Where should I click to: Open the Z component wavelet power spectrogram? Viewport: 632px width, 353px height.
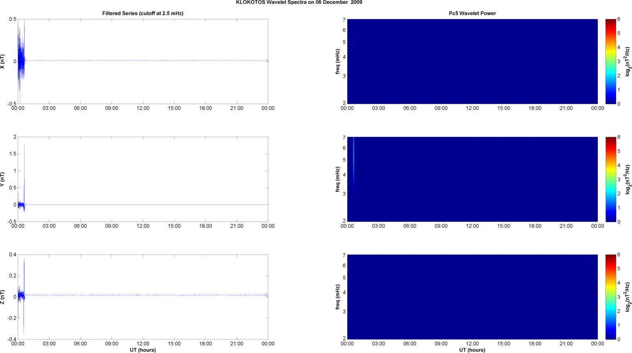point(472,297)
